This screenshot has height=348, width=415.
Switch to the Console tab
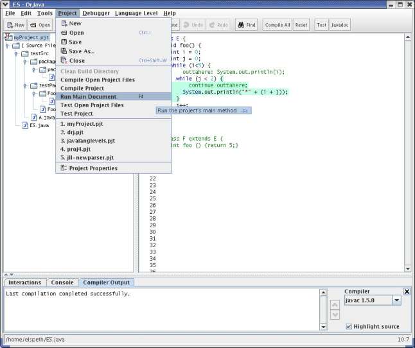[62, 283]
